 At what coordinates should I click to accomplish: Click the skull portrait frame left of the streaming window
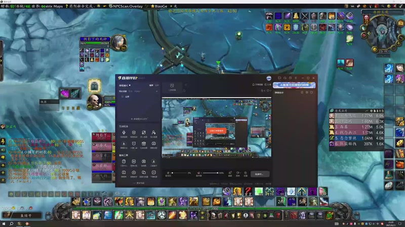pyautogui.click(x=95, y=101)
